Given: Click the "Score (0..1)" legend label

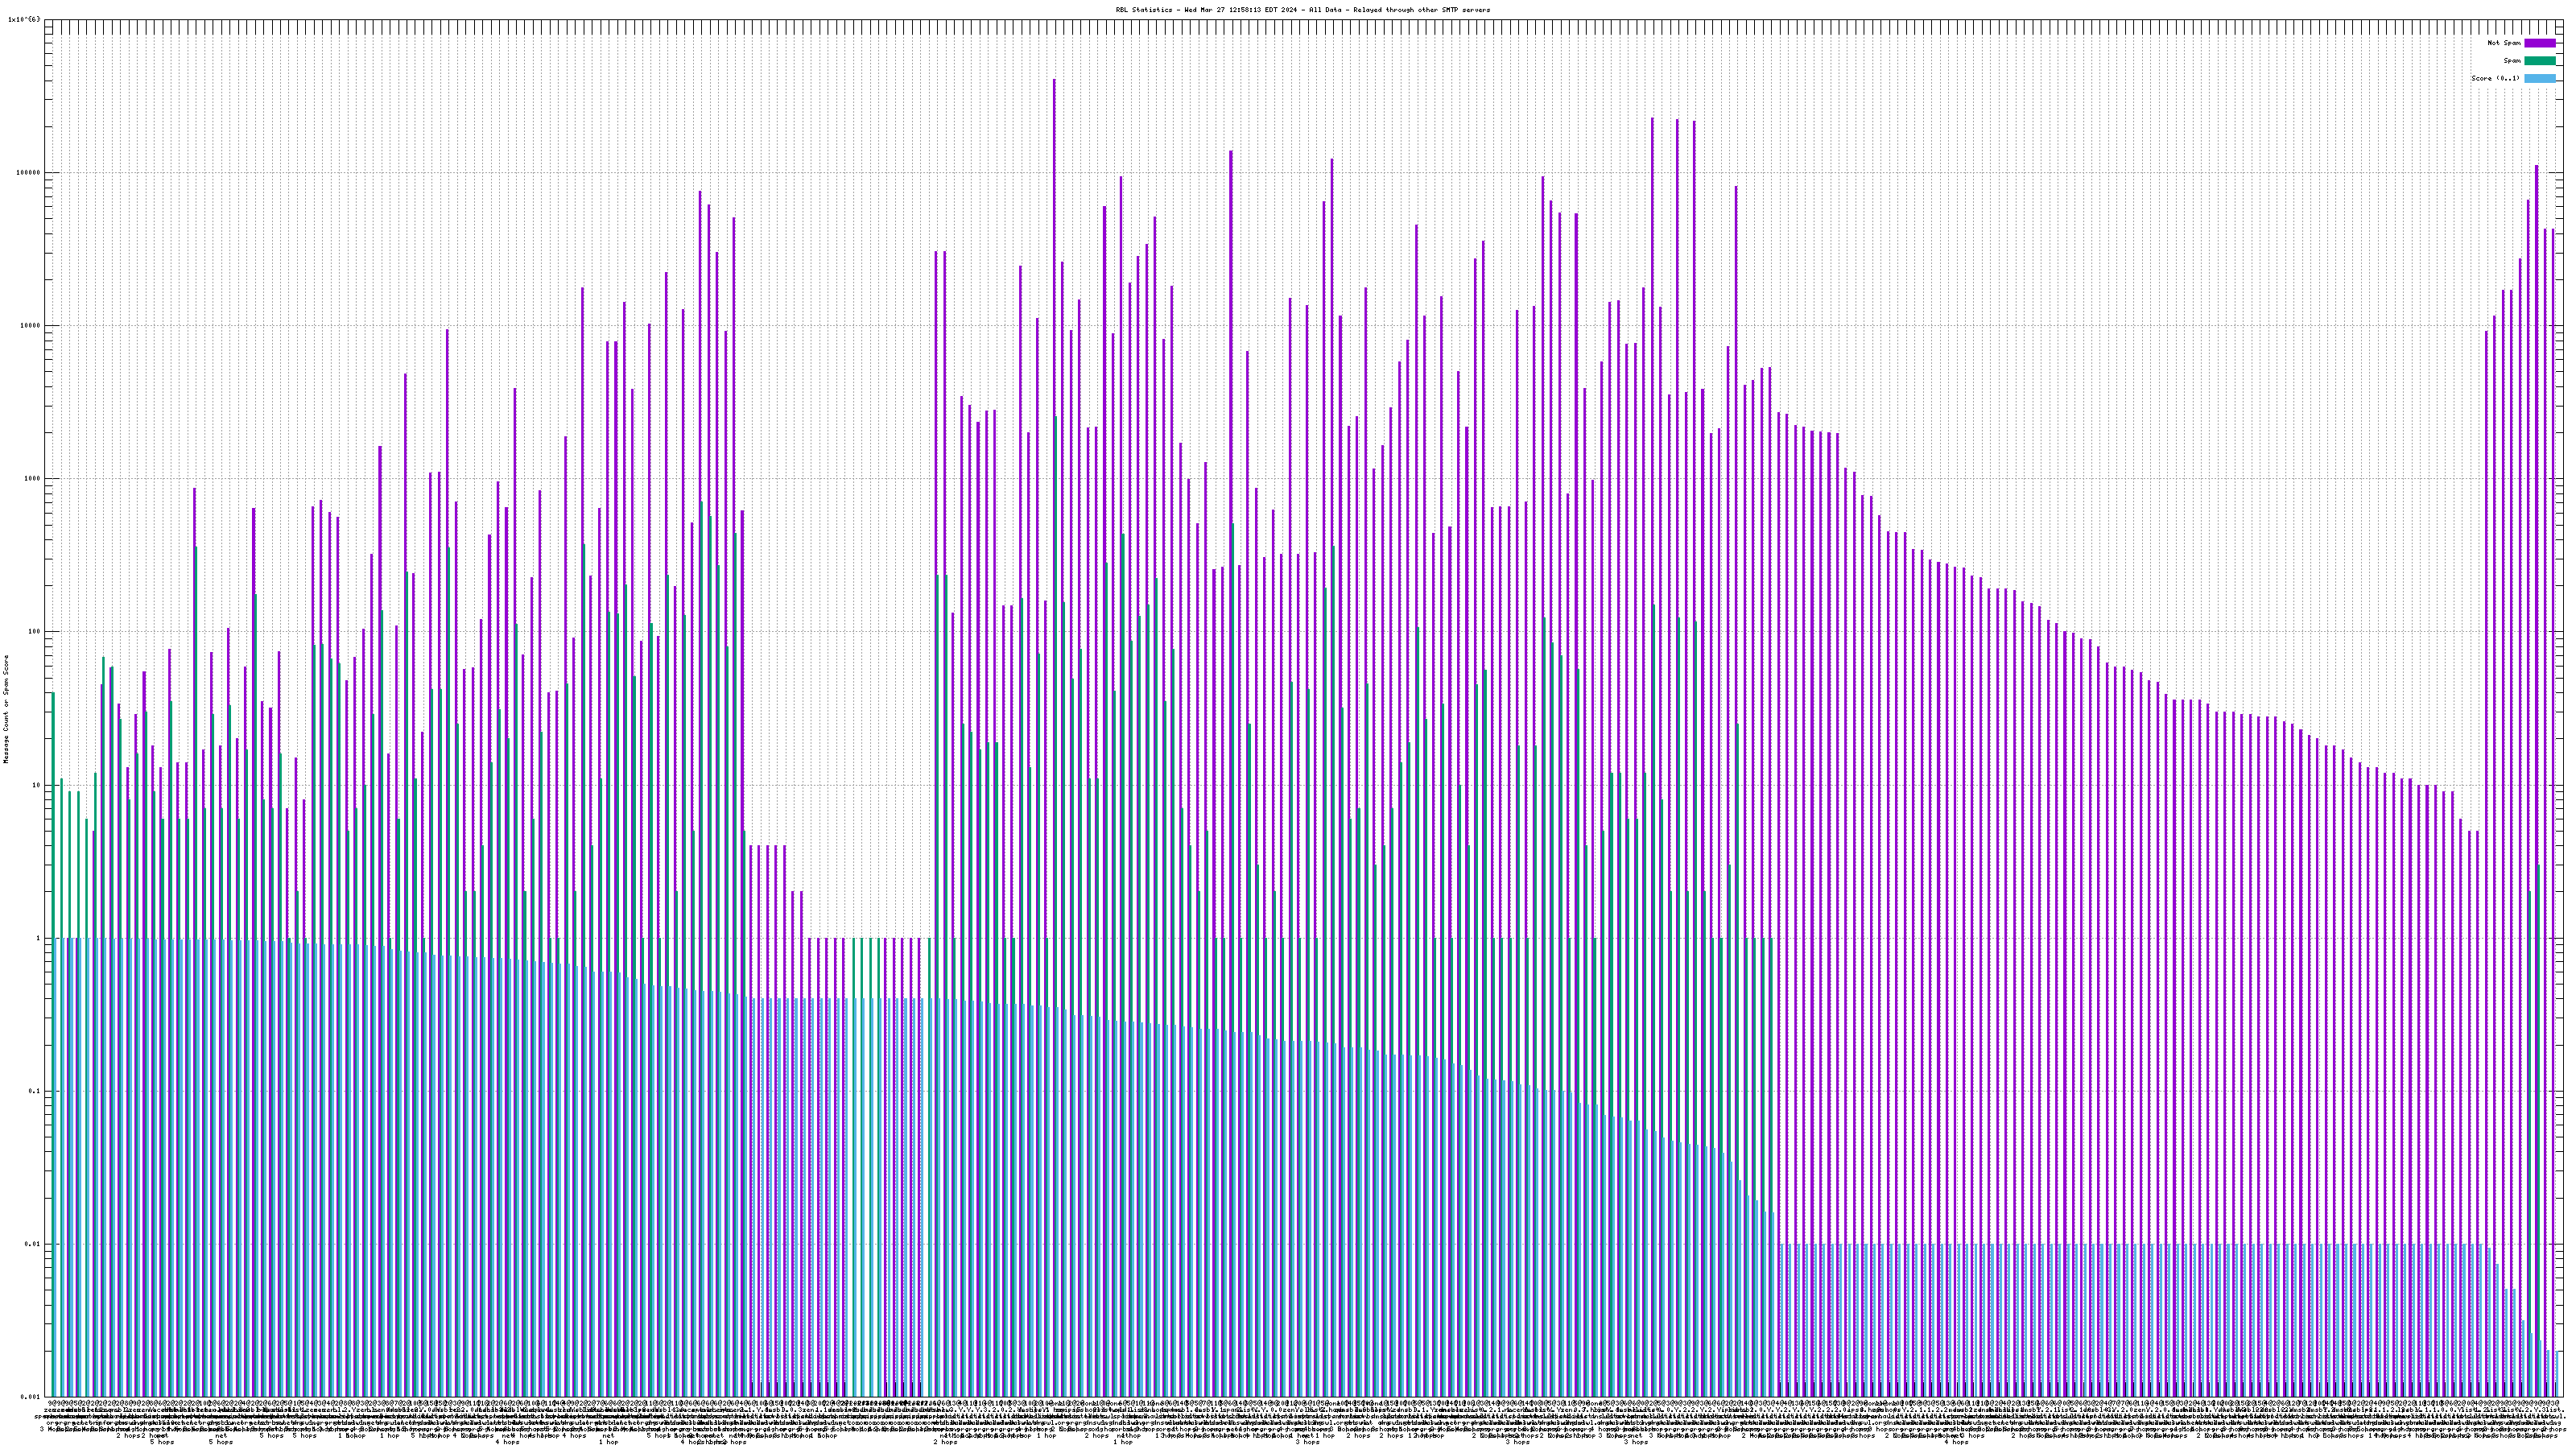Looking at the screenshot, I should pos(2495,78).
